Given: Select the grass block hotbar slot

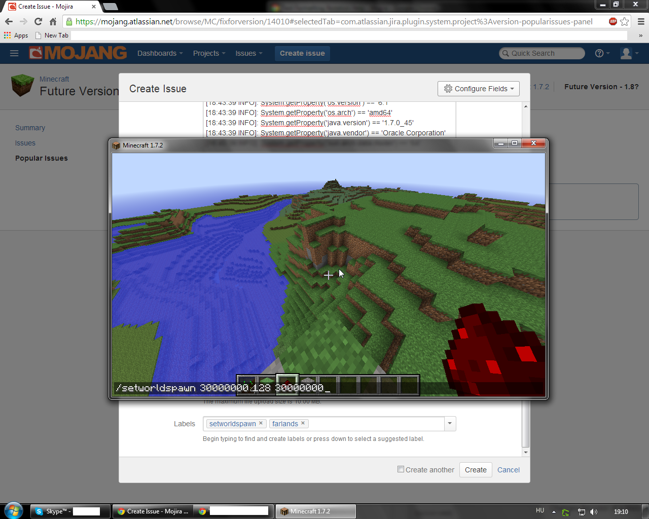Looking at the screenshot, I should tap(267, 385).
